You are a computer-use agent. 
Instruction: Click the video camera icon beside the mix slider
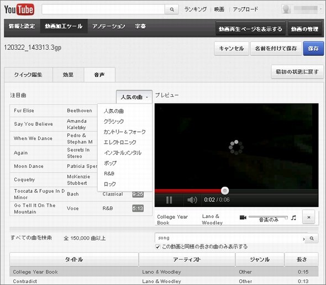(x=243, y=217)
